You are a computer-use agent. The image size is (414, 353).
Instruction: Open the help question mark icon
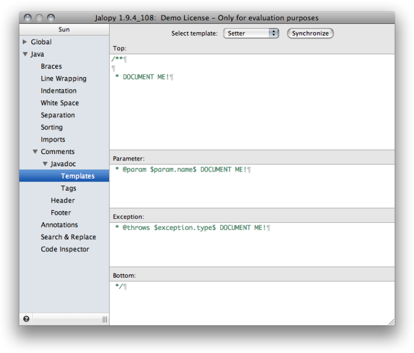tap(26, 319)
